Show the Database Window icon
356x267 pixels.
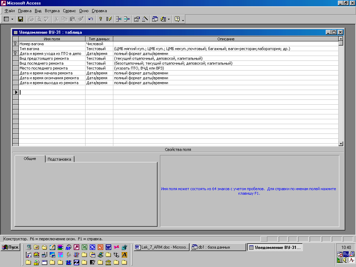(x=155, y=19)
